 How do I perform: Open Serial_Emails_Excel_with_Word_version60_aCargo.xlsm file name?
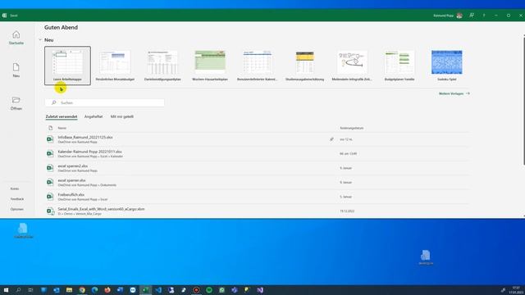(101, 209)
